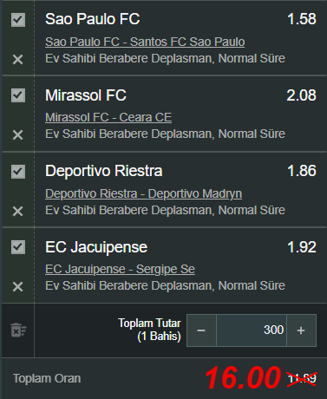Remove the Mirassol FC selection using X icon
327x399 pixels.
17,135
